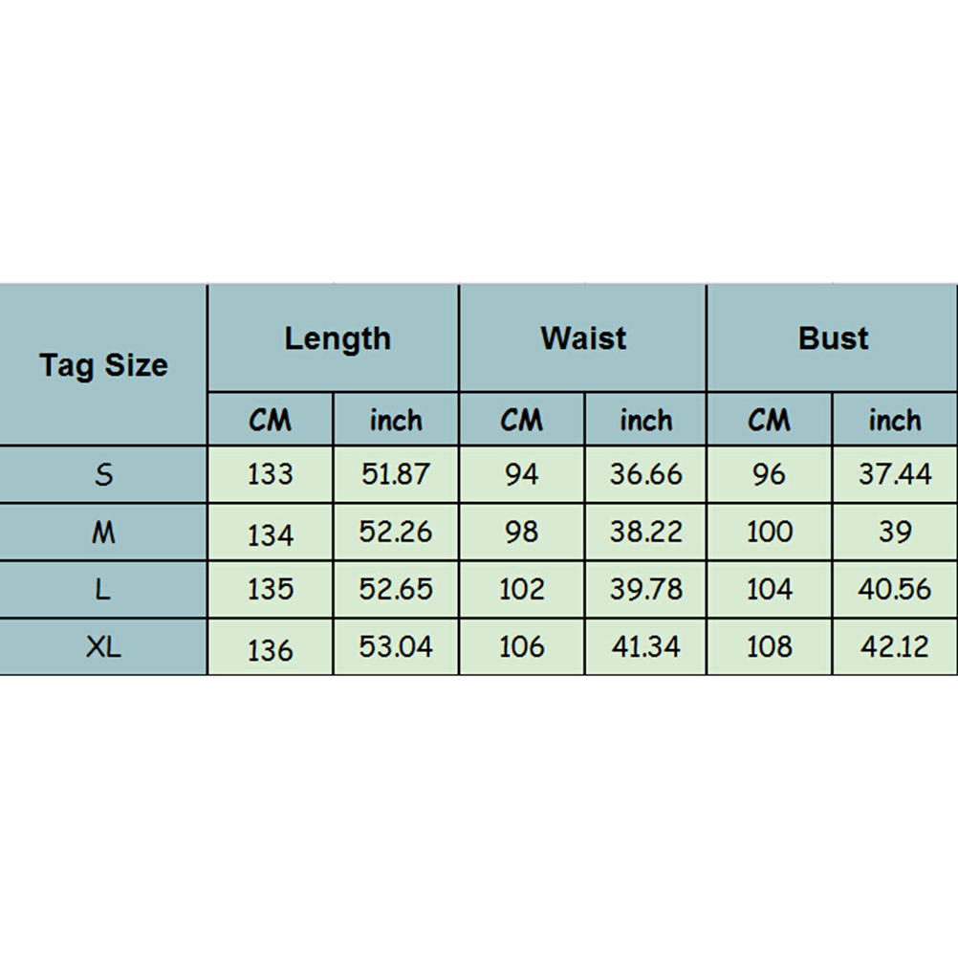The image size is (958, 958).
Task: Click the 42.12 bust inch cell
Action: click(x=895, y=647)
